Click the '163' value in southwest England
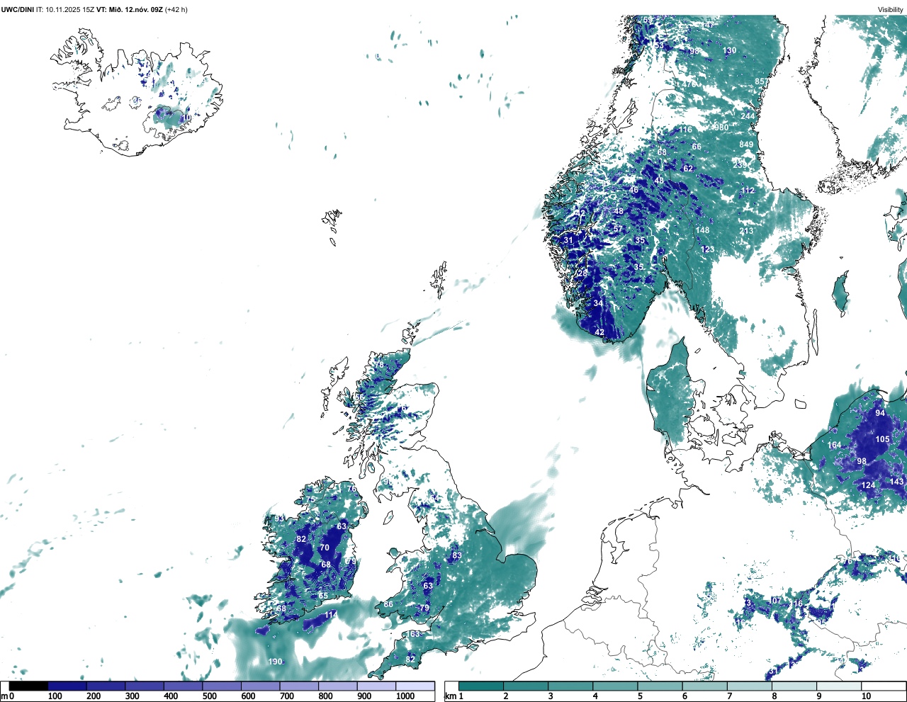 tap(413, 634)
